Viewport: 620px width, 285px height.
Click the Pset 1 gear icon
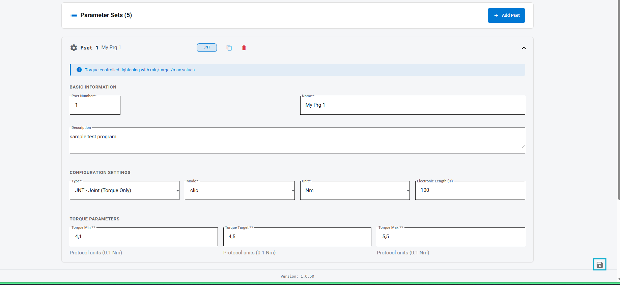click(x=74, y=48)
